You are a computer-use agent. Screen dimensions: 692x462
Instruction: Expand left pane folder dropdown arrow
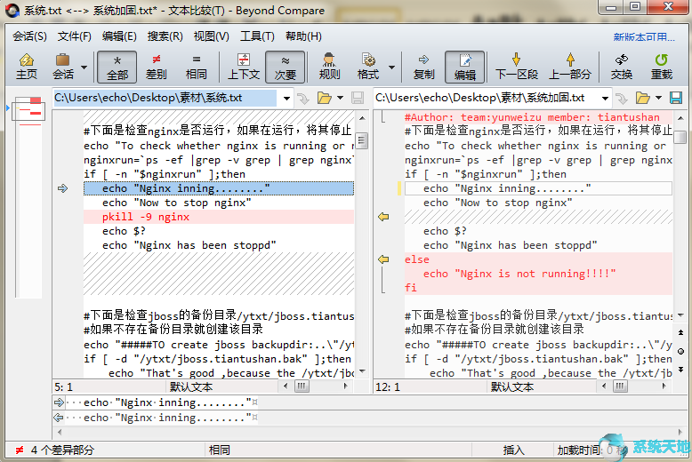click(x=341, y=98)
